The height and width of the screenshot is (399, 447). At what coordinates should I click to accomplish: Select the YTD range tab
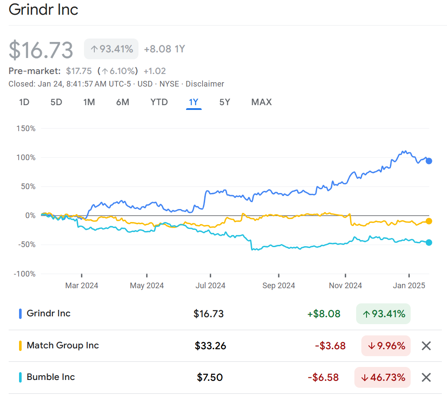159,102
